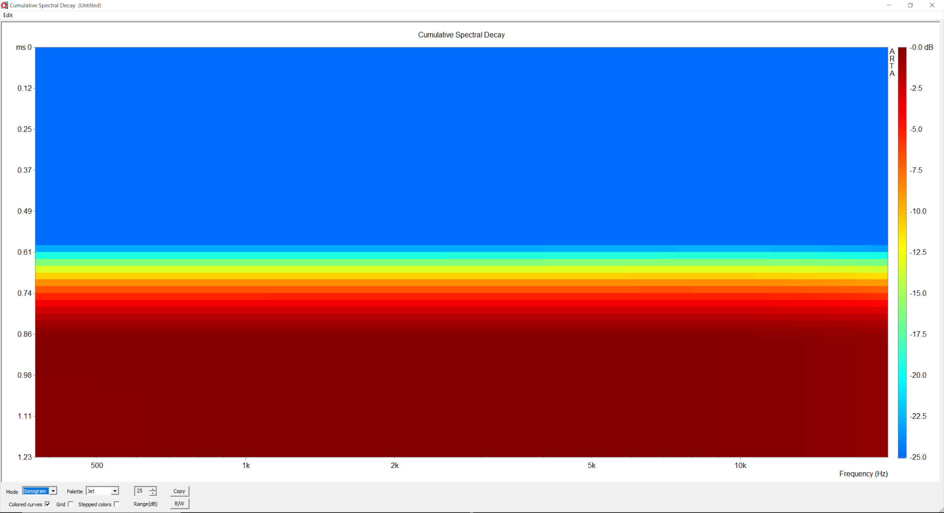Enable the Grid checkbox
Screen dimensions: 944x513
point(71,504)
